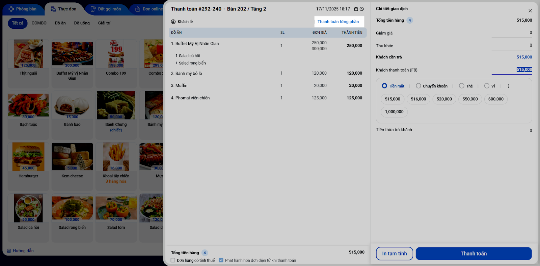The image size is (540, 266).
Task: Open the Đặt gọi món tab
Action: coord(106,9)
